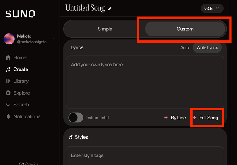Switch to the Custom tab

click(x=185, y=29)
